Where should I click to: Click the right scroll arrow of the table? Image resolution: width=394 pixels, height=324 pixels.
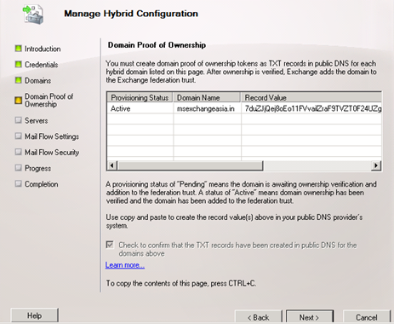[x=376, y=165]
